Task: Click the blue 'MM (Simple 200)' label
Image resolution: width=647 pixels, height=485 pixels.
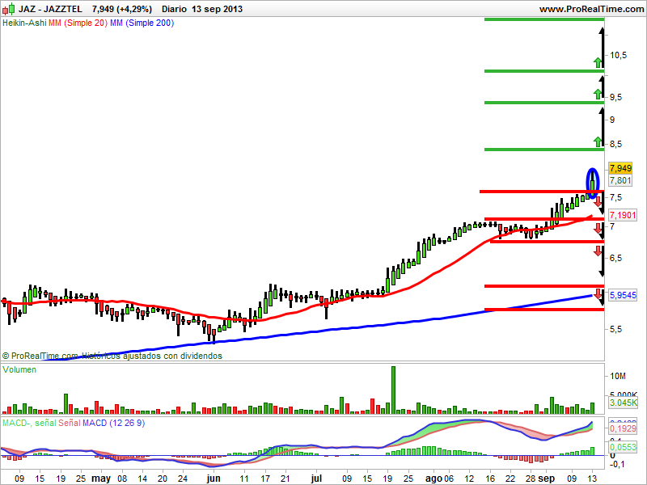Action: coord(142,23)
